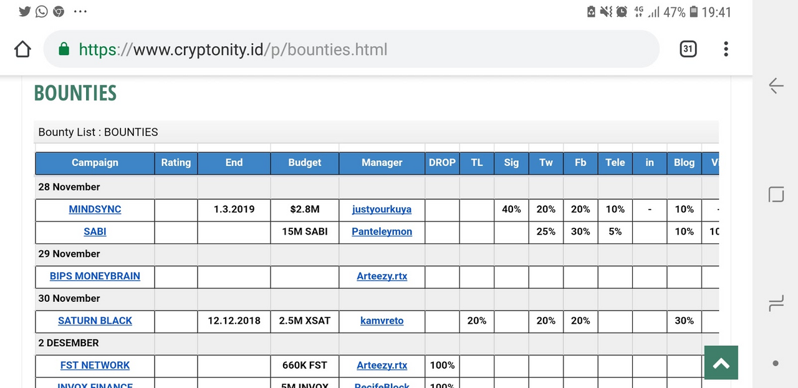Tap the Android back navigation button
Viewport: 798px width, 388px height.
(x=776, y=85)
